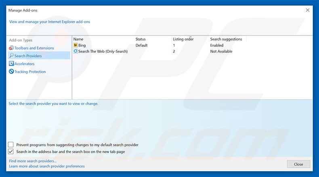Screen dimensions: 319x177
Task: Sort by the Status column header
Action: [x=141, y=39]
